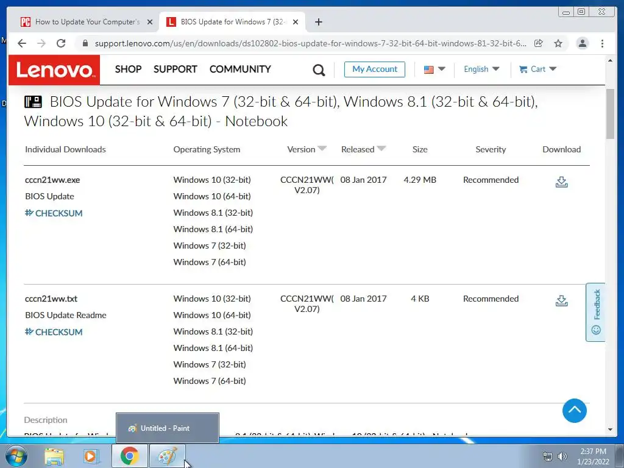The image size is (624, 468).
Task: Click the Chrome forward arrow
Action: pyautogui.click(x=41, y=43)
